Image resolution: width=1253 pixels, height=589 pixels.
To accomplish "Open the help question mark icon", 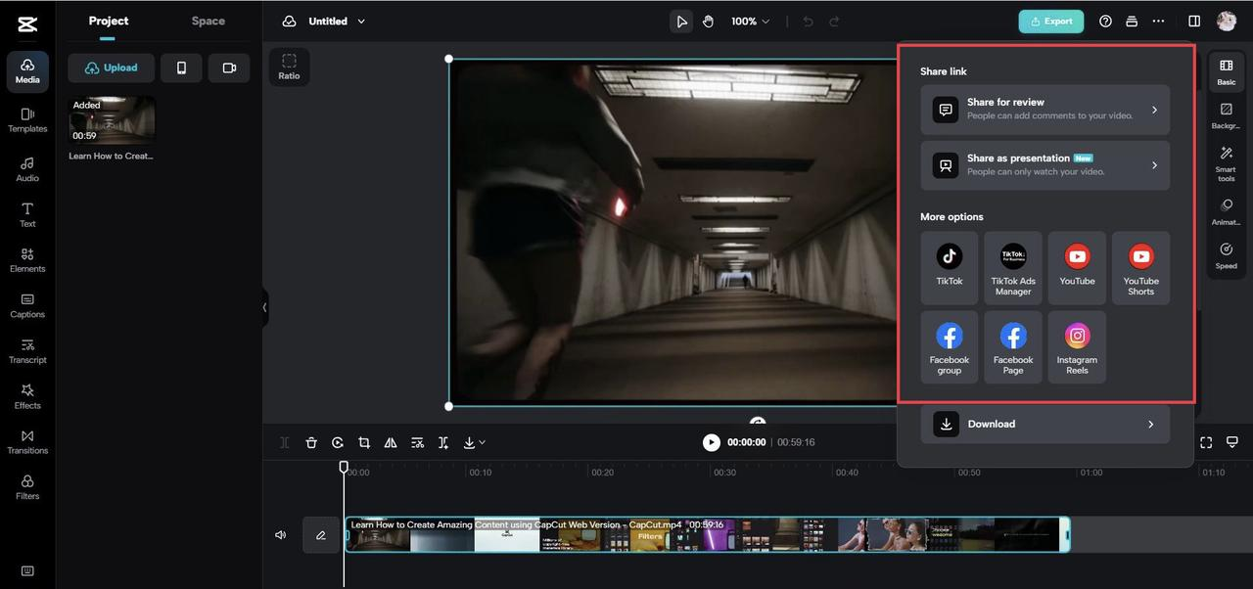I will 1105,22.
